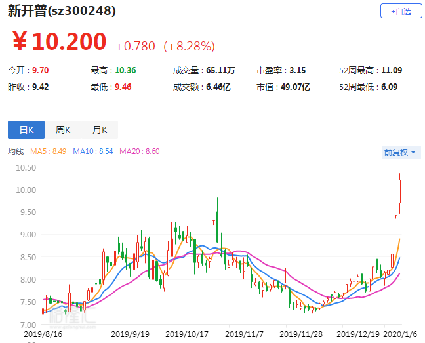The height and width of the screenshot is (343, 425).
Task: Click the percent change (+8.28%)
Action: [x=189, y=47]
